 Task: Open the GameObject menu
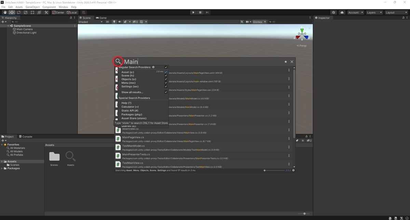(x=32, y=6)
